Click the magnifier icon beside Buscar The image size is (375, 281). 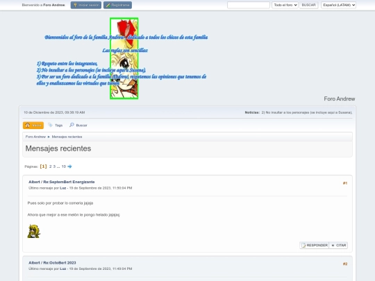point(72,125)
